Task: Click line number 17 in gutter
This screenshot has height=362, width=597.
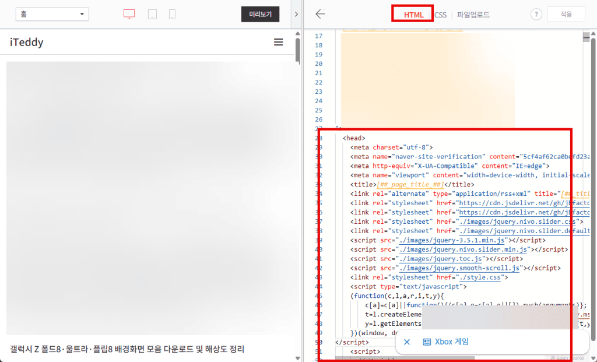Action: coord(319,36)
